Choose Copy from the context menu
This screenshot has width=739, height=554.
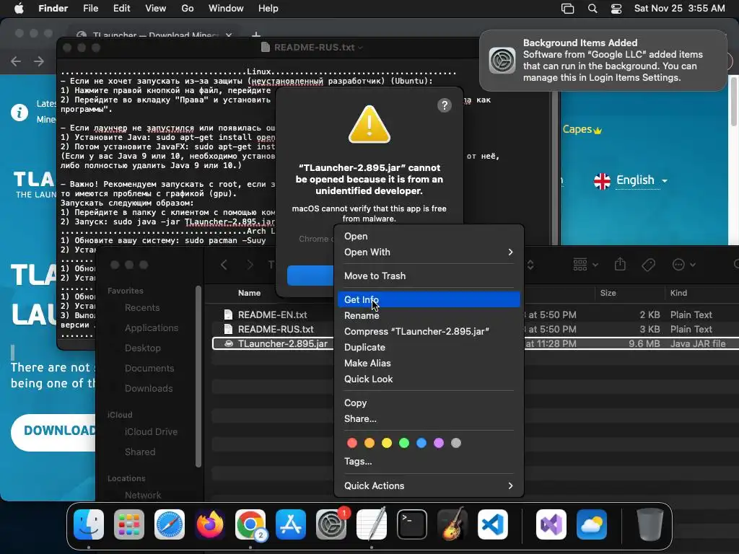[x=429, y=403]
